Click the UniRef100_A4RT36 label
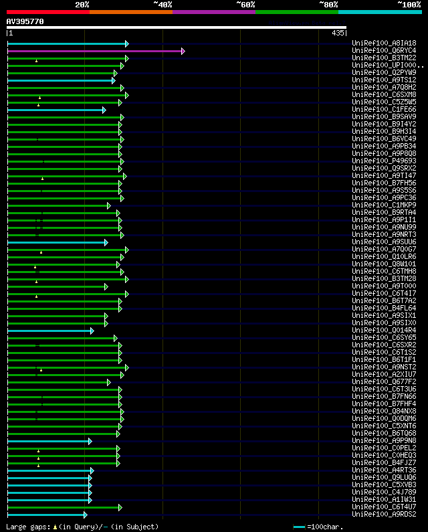The width and height of the screenshot is (428, 532). tap(384, 470)
